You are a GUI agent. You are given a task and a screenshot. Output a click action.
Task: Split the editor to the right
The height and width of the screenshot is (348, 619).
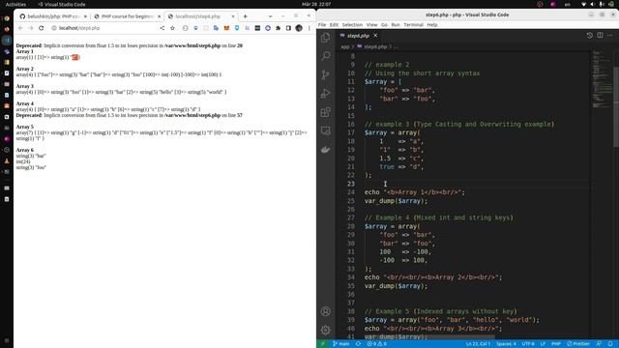coord(600,36)
